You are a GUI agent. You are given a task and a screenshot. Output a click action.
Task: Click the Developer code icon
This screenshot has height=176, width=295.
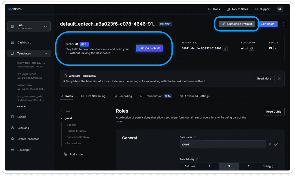pos(12,150)
